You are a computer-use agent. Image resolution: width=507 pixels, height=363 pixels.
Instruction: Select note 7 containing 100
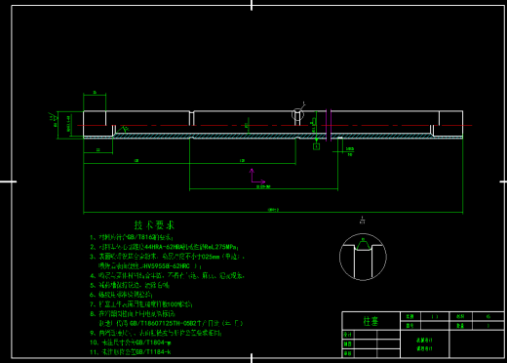pyautogui.click(x=141, y=304)
